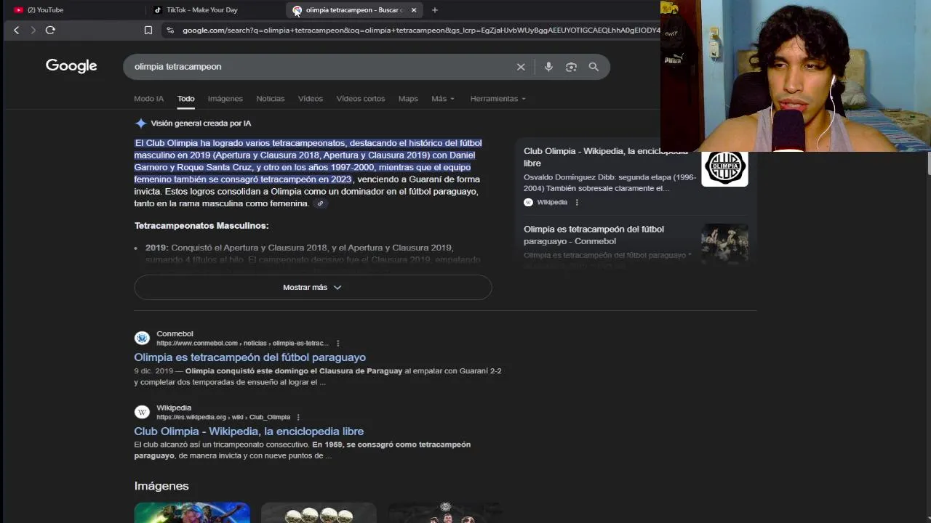Click Wikipedia favicon in search result
931x523 pixels.
(x=142, y=412)
